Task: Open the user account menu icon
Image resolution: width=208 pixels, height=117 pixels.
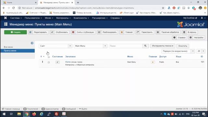Action: pyautogui.click(x=203, y=18)
